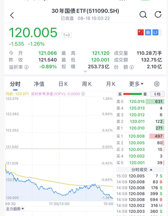Open the 更多 chart period dropdown
Image resolution: width=168 pixels, height=216 pixels.
(x=136, y=84)
